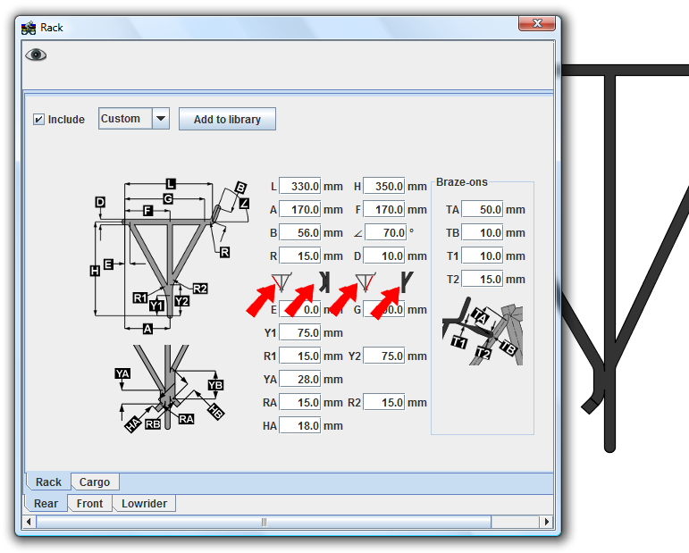Click the Rack window bicycle app icon
This screenshot has width=689, height=553.
click(x=29, y=28)
